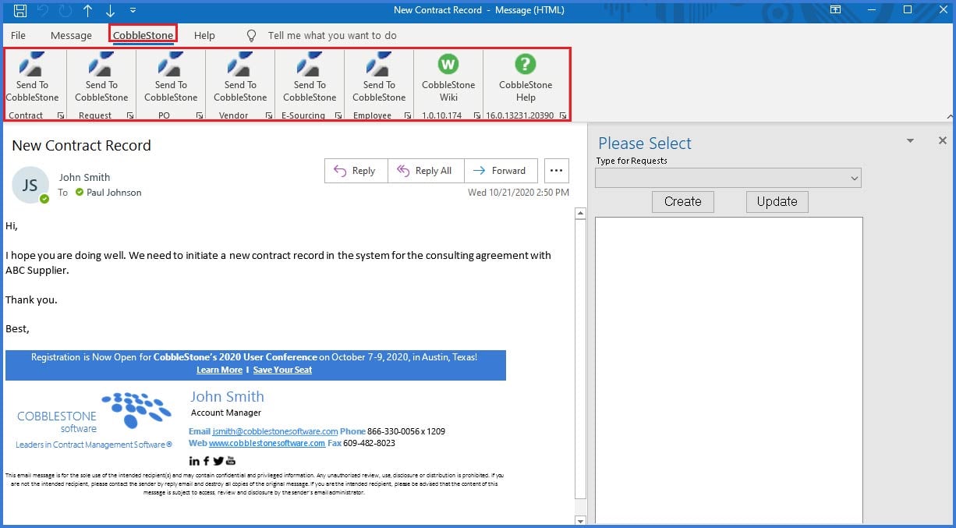The width and height of the screenshot is (956, 528).
Task: Undo using the quick access toolbar arrow
Action: pyautogui.click(x=44, y=10)
